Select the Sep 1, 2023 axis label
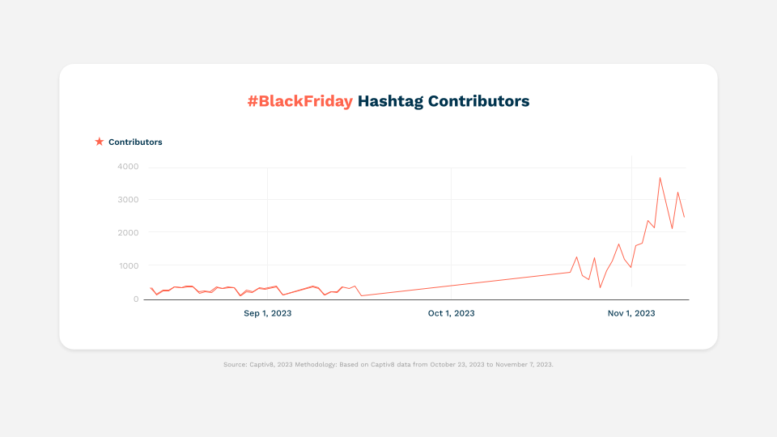The image size is (777, 437). 268,313
